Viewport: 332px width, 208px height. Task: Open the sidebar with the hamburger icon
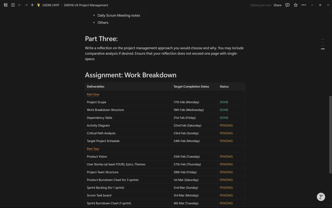tap(13, 5)
